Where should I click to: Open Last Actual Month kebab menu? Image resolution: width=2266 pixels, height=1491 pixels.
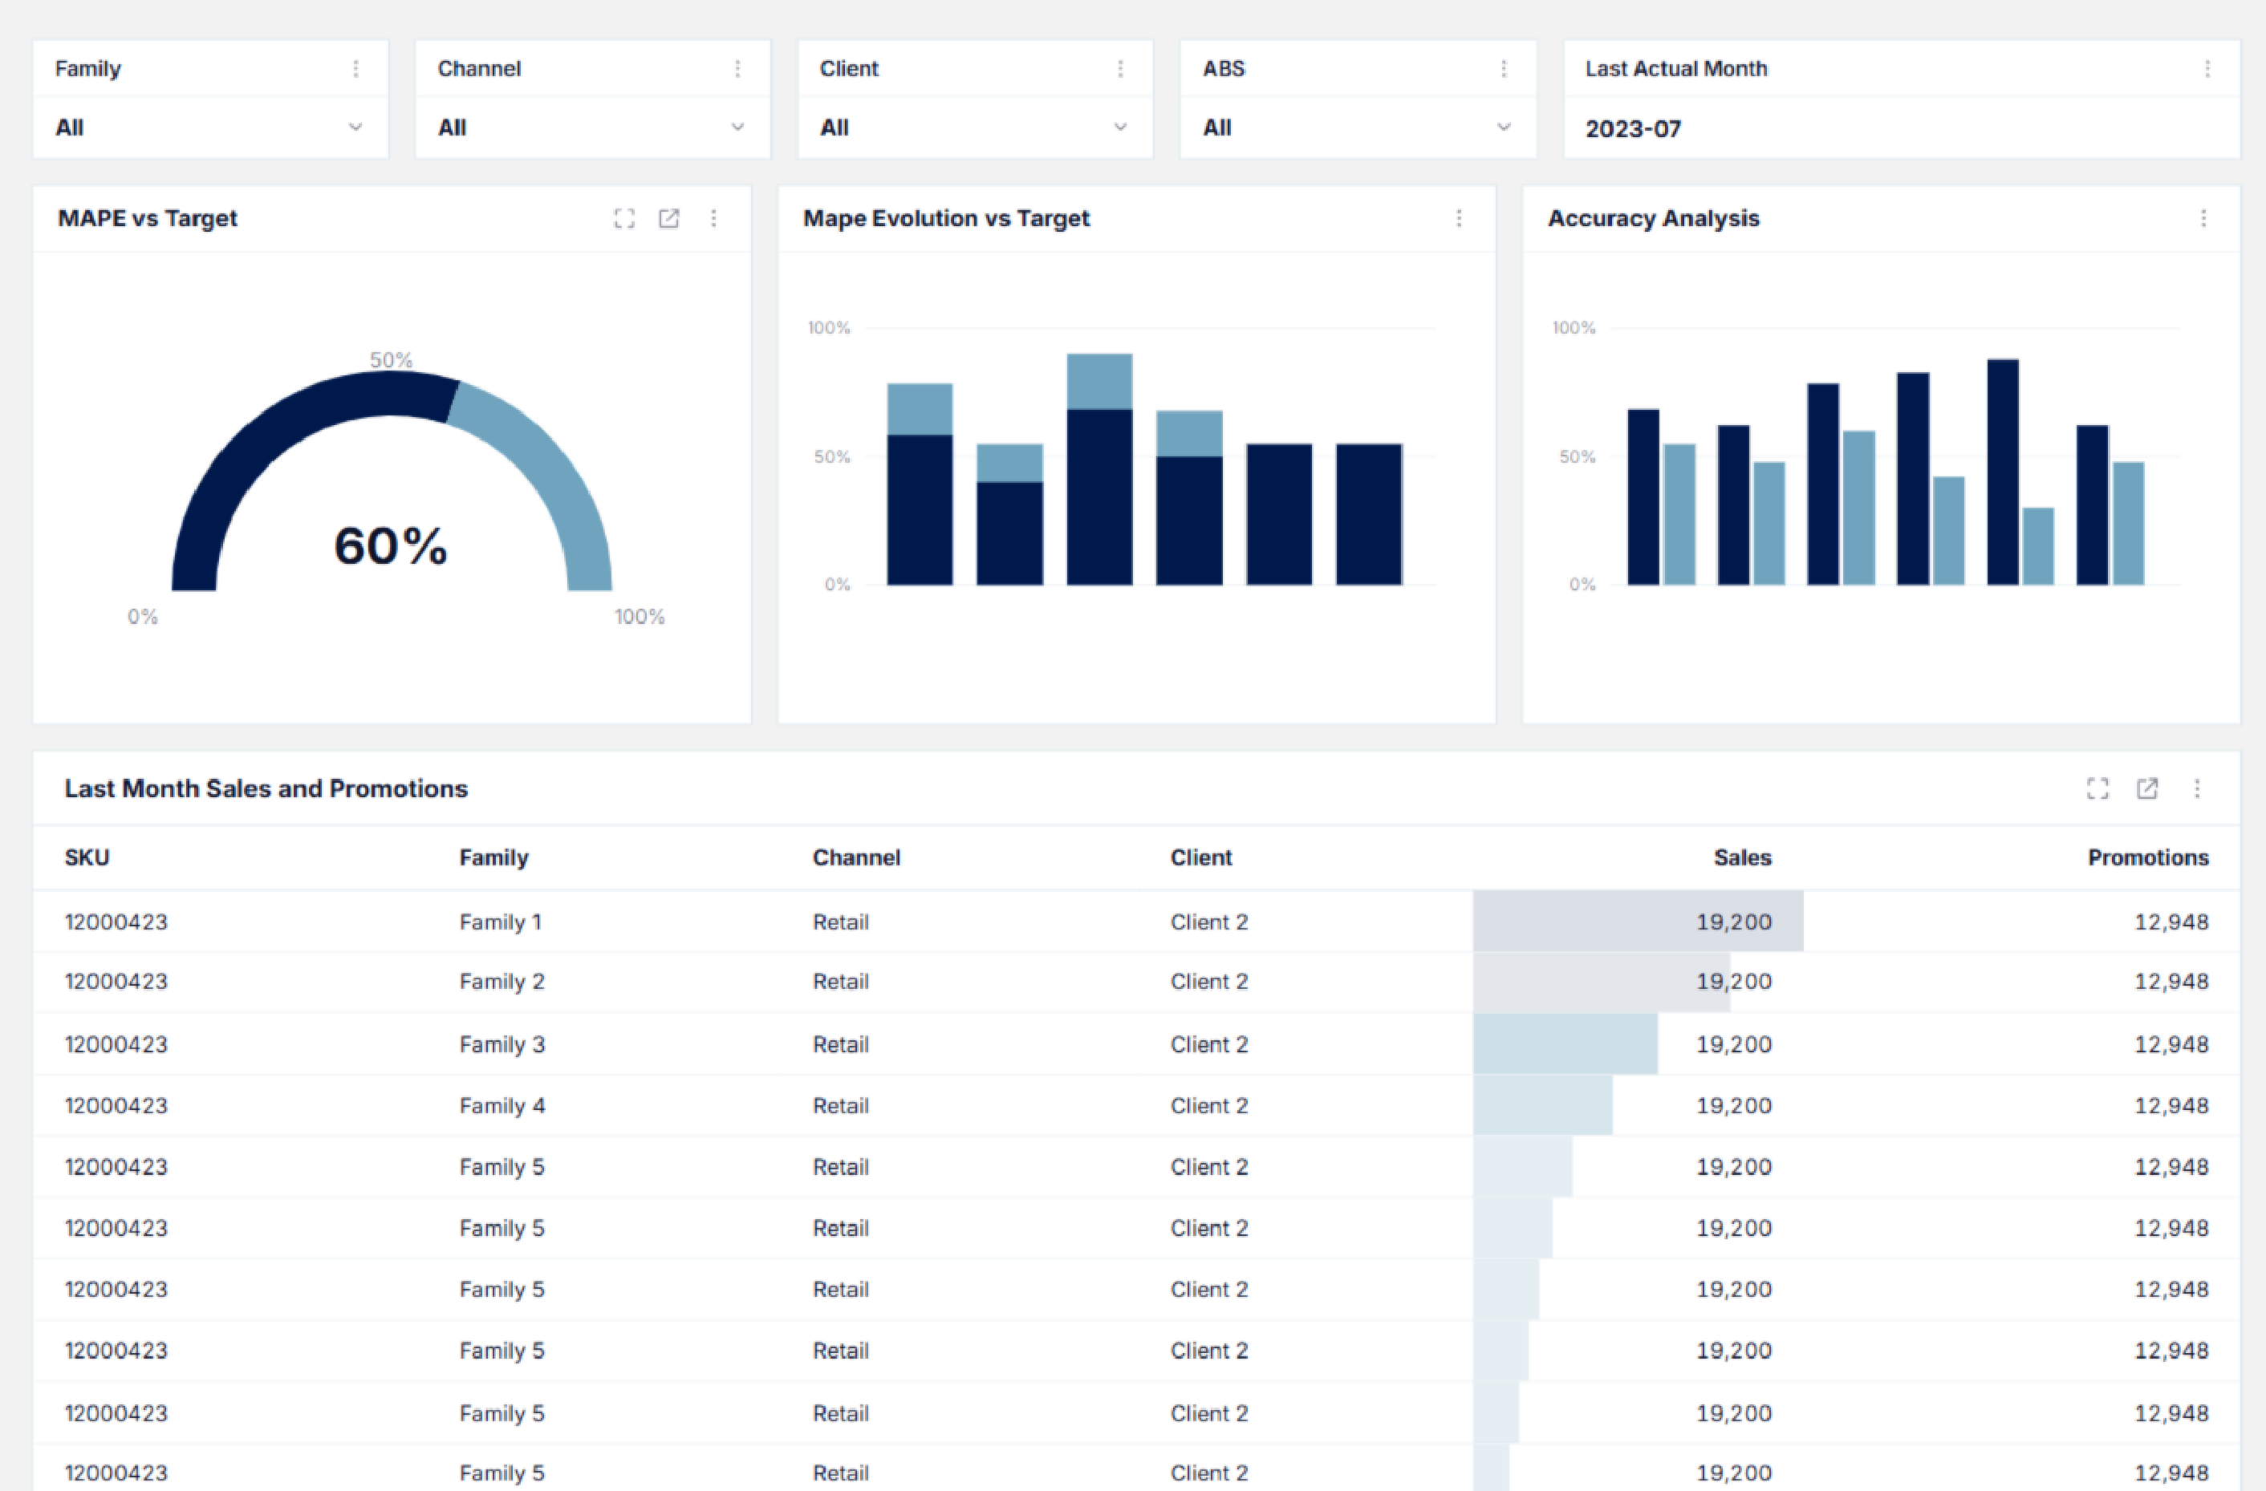click(x=2207, y=68)
